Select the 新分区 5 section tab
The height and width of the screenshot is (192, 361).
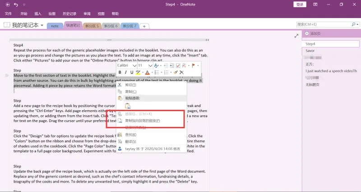point(92,26)
